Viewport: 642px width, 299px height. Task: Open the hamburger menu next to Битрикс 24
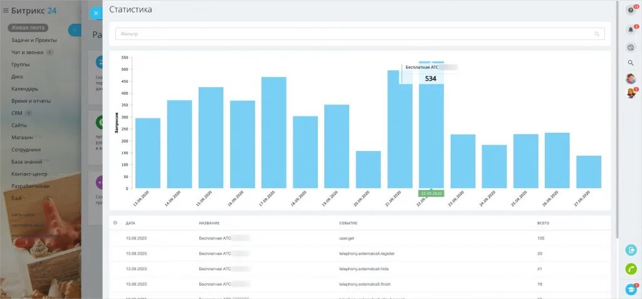[x=5, y=11]
